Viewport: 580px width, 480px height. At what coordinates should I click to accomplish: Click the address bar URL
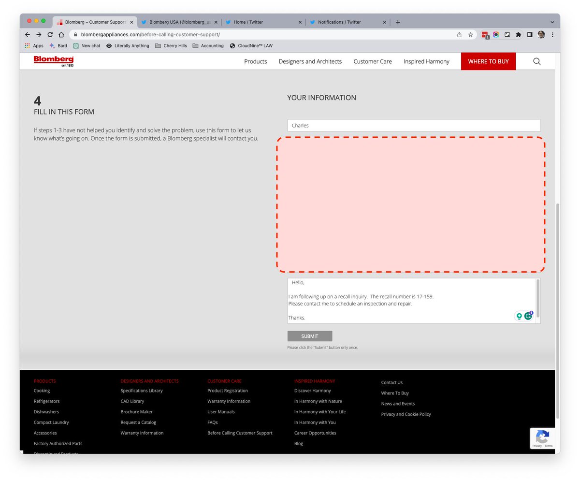pyautogui.click(x=150, y=35)
